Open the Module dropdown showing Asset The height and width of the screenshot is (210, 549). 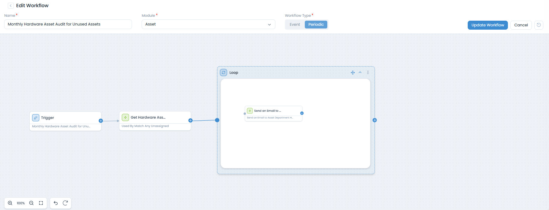[x=208, y=24]
